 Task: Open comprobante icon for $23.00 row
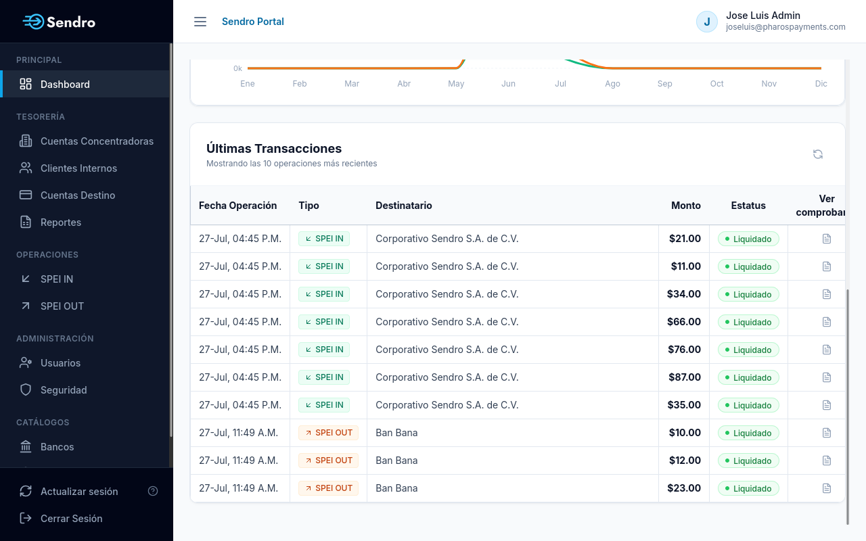[x=826, y=488]
